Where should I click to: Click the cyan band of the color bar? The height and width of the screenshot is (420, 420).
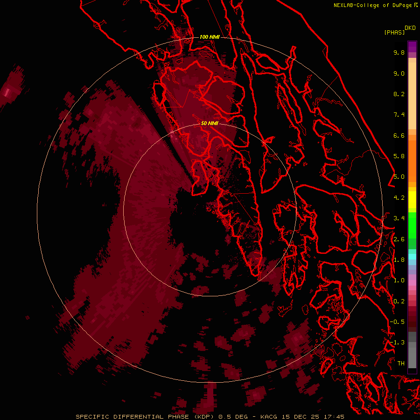point(412,257)
